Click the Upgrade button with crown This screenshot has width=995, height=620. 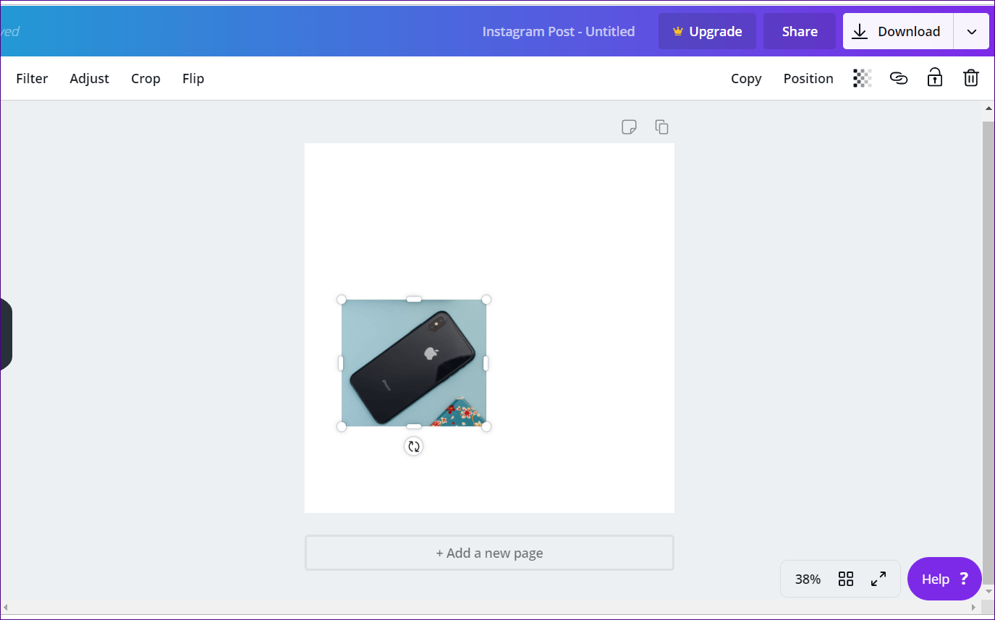[x=707, y=31]
